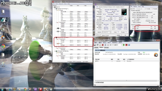
Task: Click the Sensor column header in Hardware Monitor
Action: tap(61, 6)
